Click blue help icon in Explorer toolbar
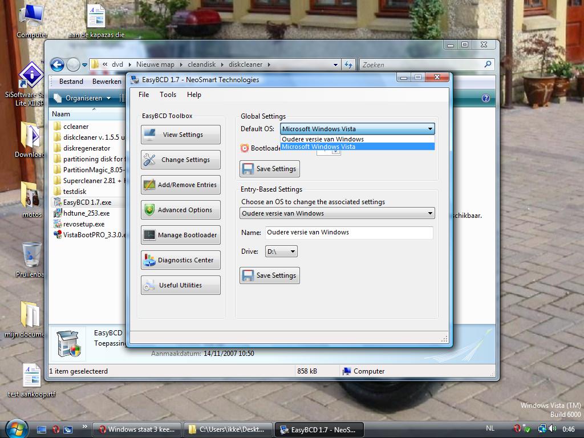Image resolution: width=584 pixels, height=438 pixels. pos(486,98)
